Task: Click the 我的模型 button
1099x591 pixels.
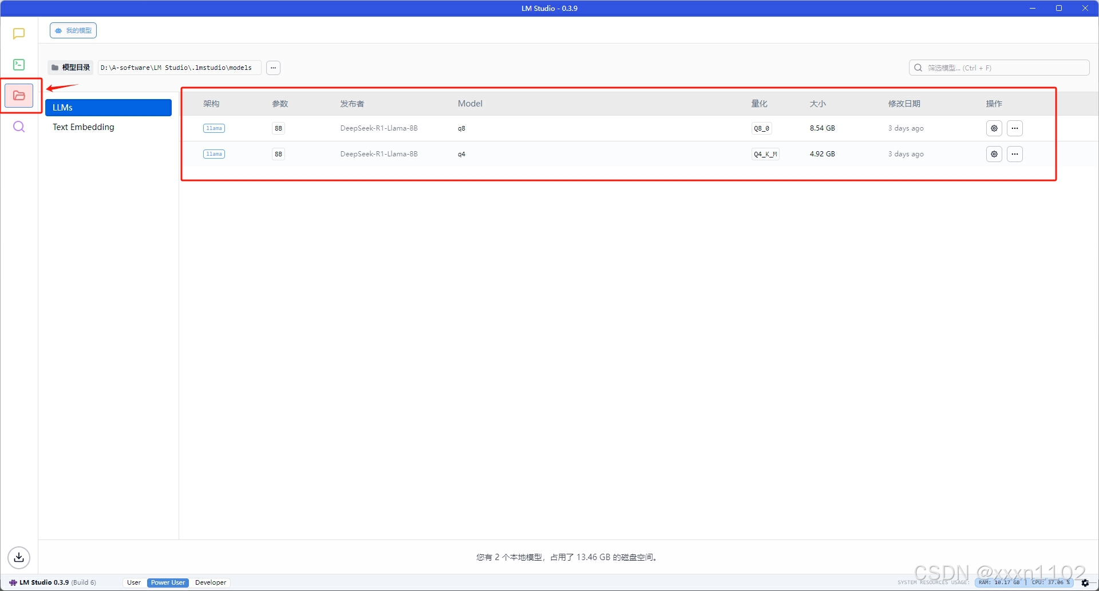Action: (73, 30)
